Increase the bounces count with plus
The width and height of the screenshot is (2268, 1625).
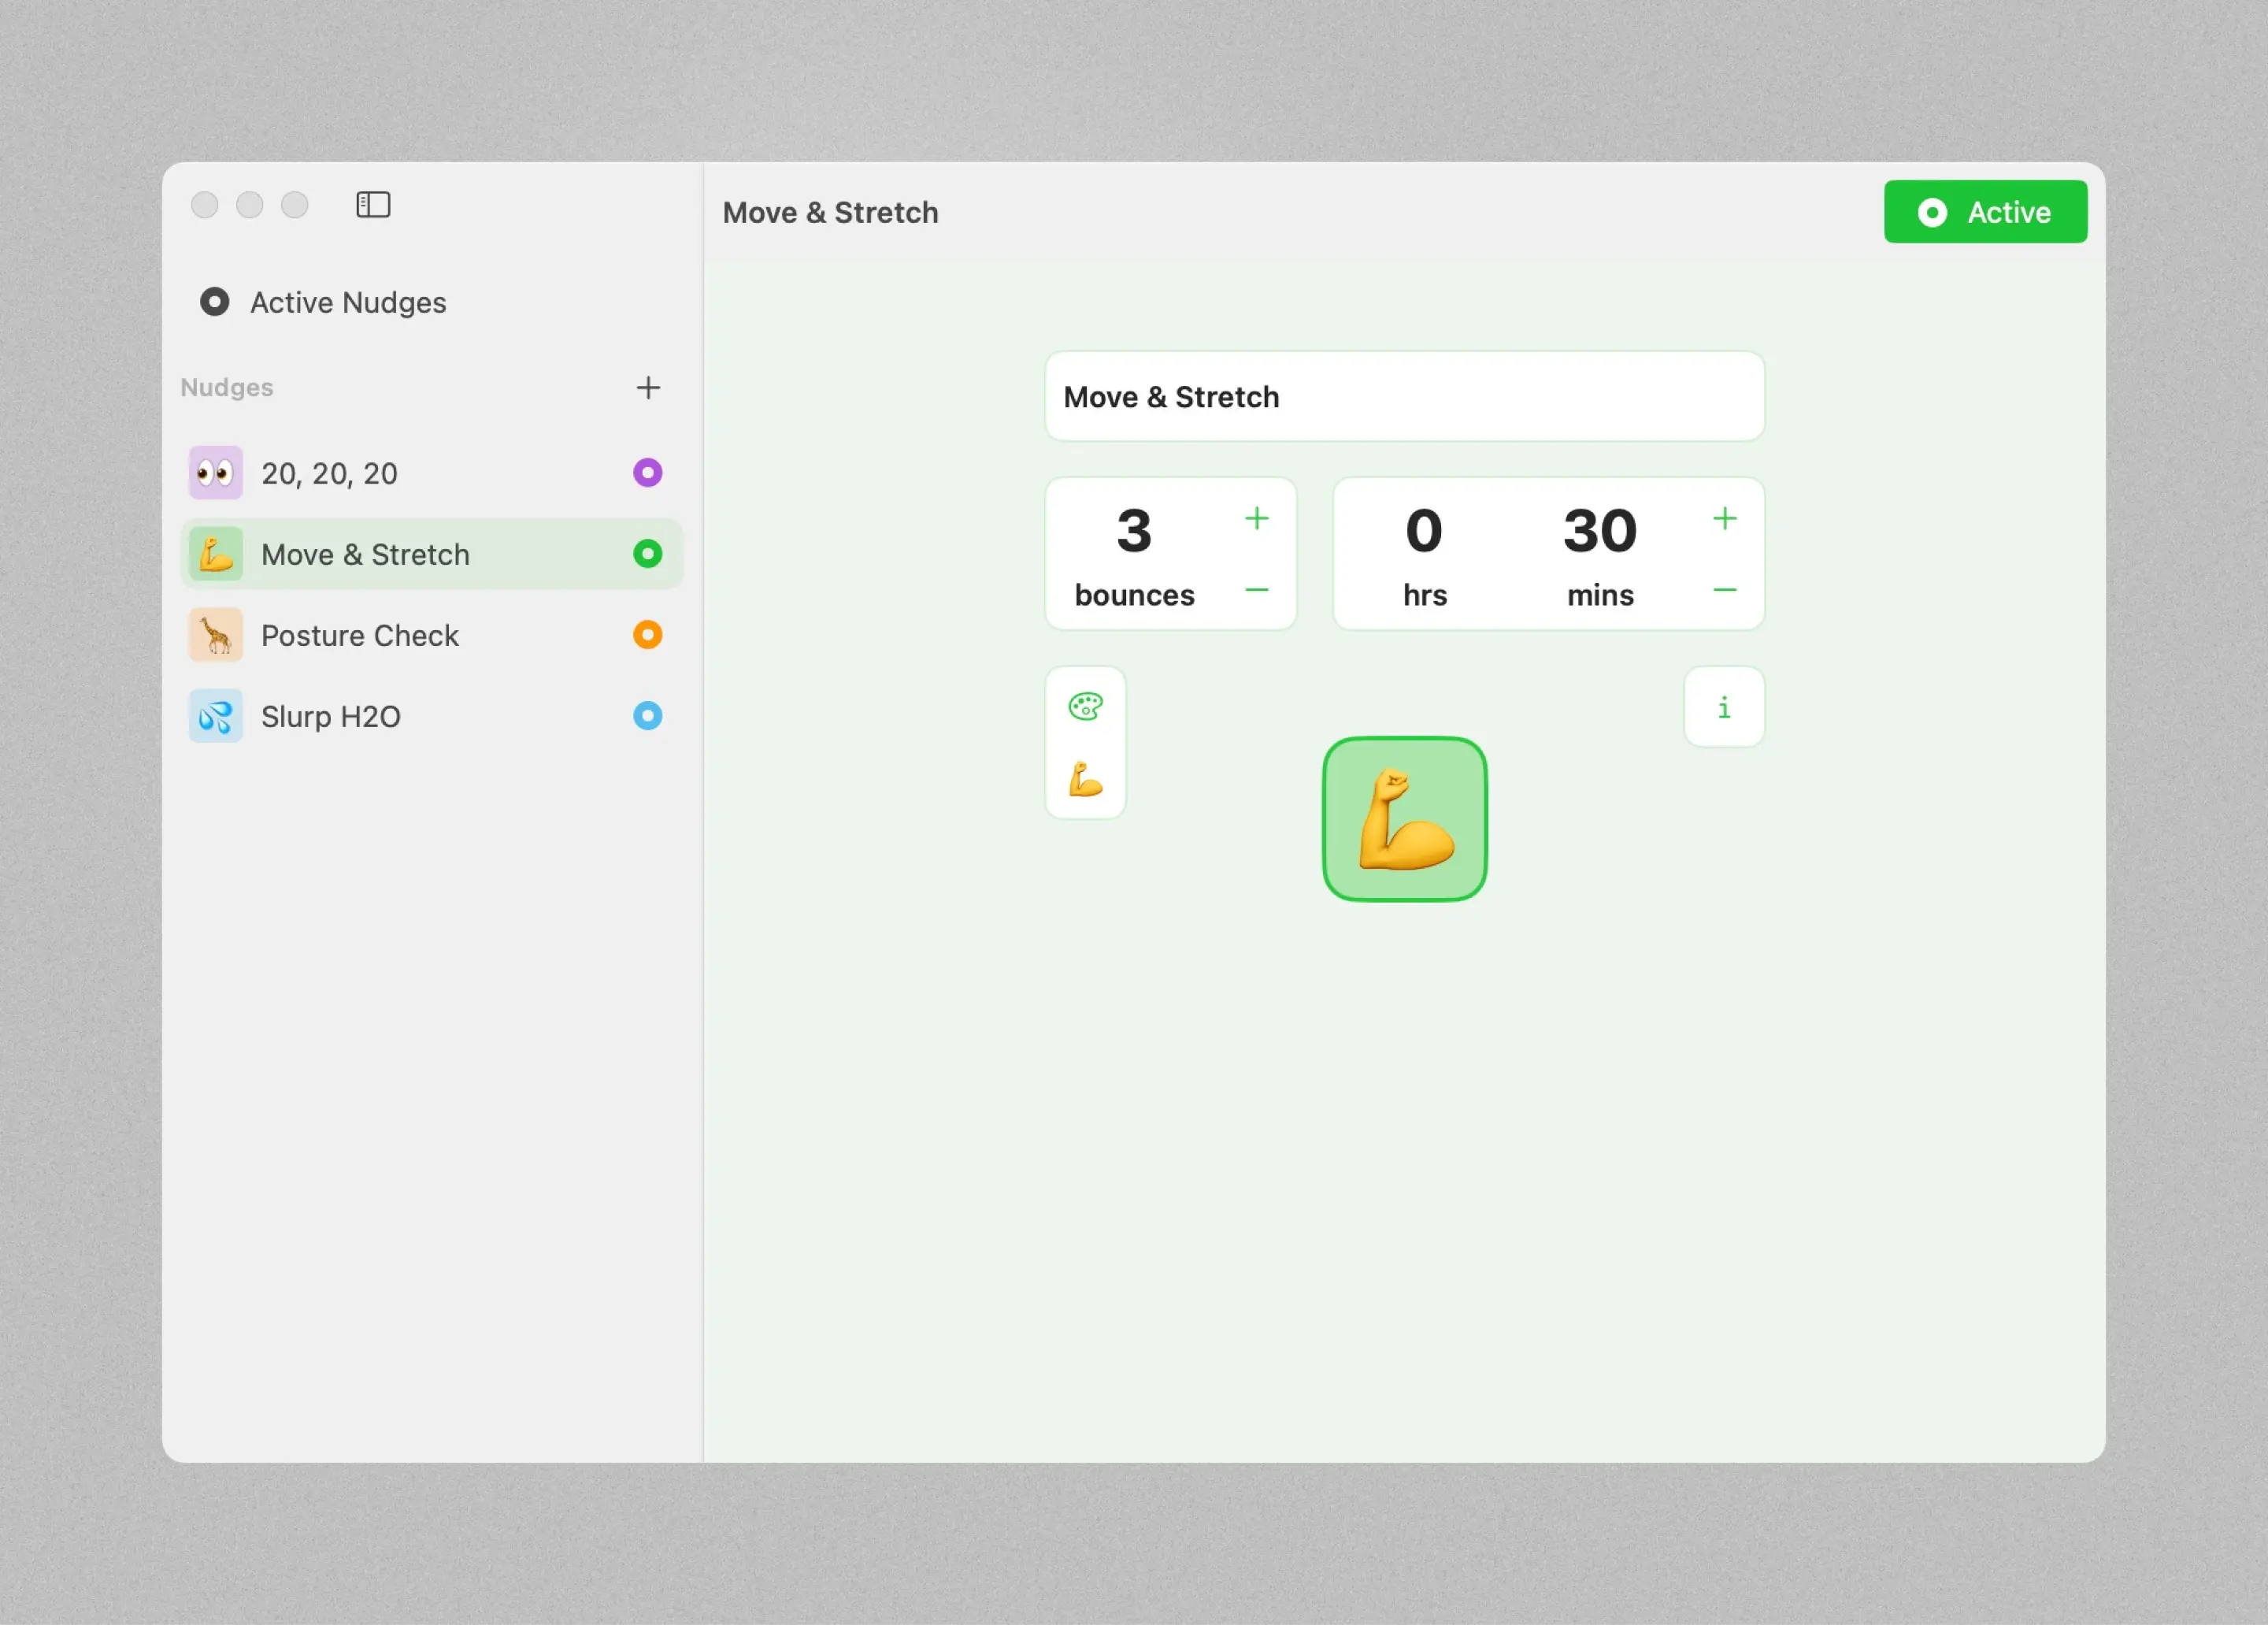1256,519
